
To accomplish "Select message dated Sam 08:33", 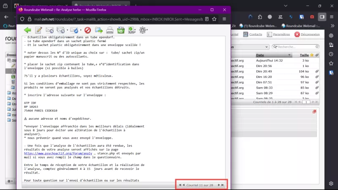I will [x=275, y=88].
